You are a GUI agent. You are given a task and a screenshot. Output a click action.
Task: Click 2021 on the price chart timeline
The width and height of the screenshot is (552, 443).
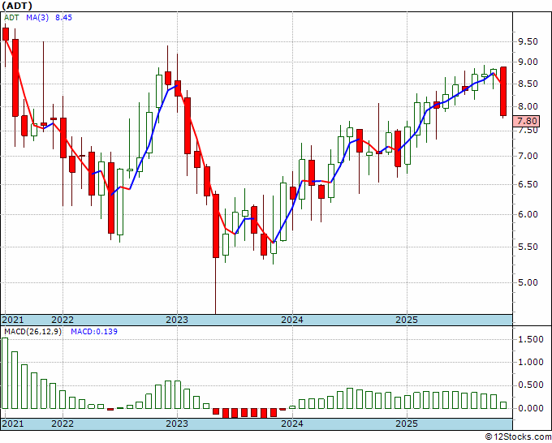pyautogui.click(x=13, y=320)
